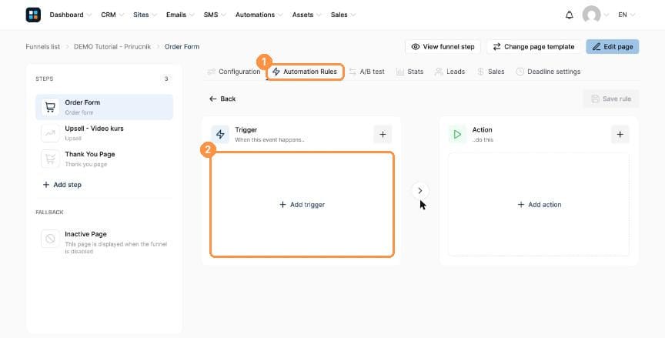665x338 pixels.
Task: Click the arrow between Trigger and Action
Action: (x=420, y=190)
